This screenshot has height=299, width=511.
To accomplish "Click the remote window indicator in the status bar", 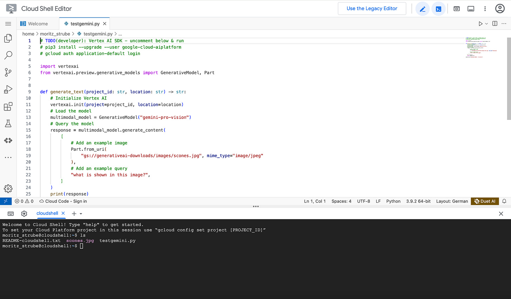I will pyautogui.click(x=6, y=201).
